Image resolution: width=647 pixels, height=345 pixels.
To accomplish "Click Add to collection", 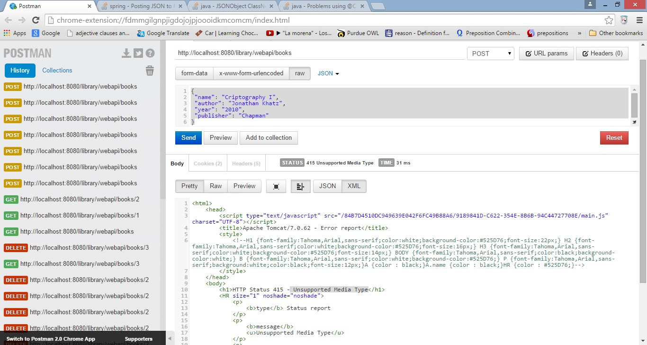I will (x=269, y=137).
